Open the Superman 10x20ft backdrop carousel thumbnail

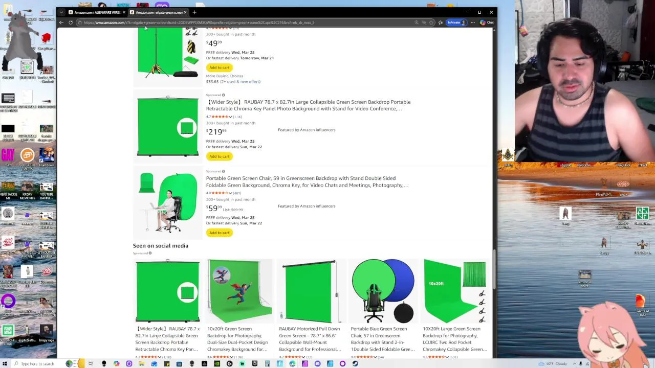point(239,291)
